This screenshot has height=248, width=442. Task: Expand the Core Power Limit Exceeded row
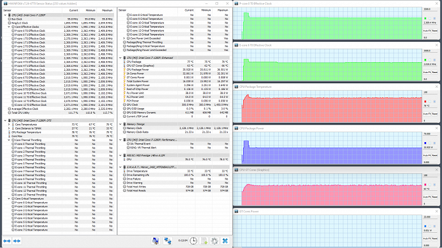click(x=124, y=39)
